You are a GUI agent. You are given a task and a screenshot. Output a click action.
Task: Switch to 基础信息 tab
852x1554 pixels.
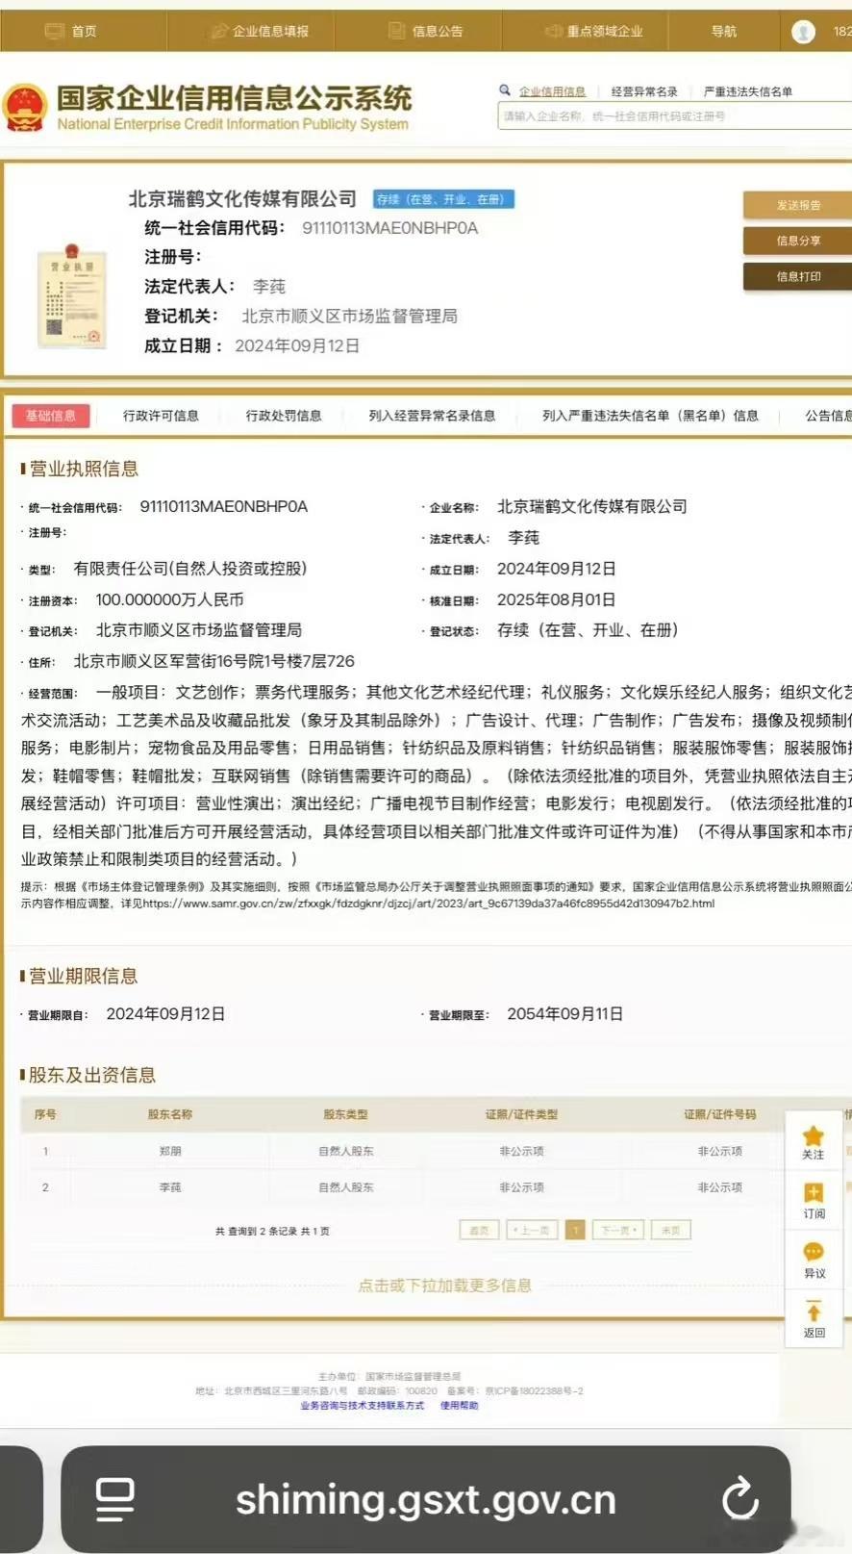point(51,416)
